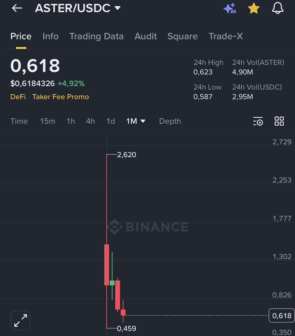Open the Trade-X tab

226,36
